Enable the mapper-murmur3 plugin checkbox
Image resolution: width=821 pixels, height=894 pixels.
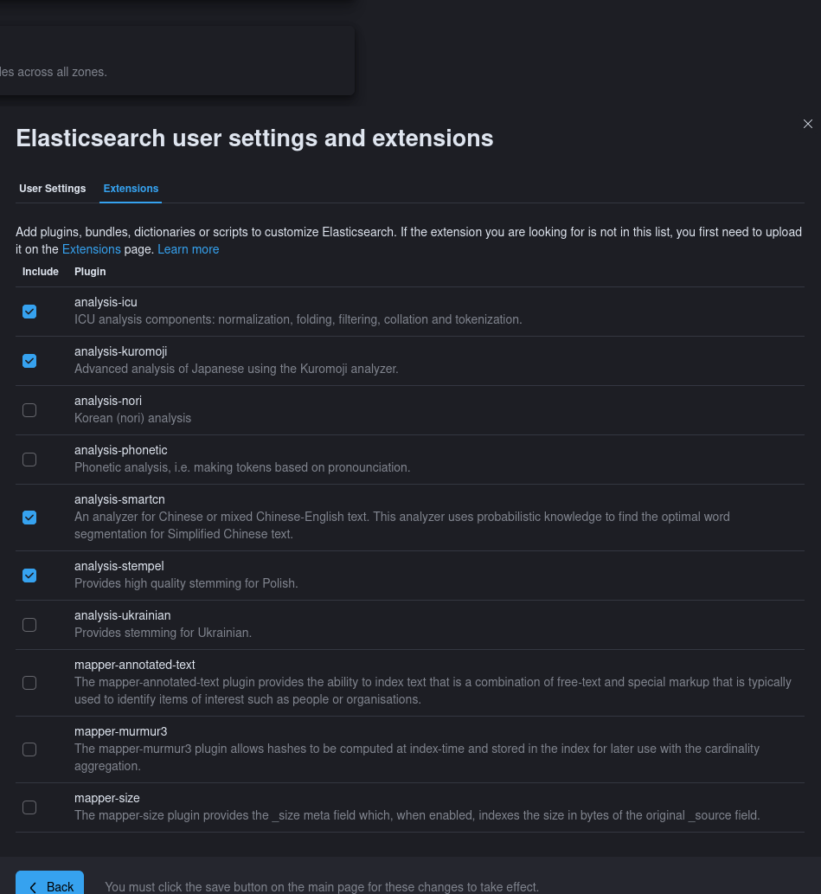coord(29,749)
